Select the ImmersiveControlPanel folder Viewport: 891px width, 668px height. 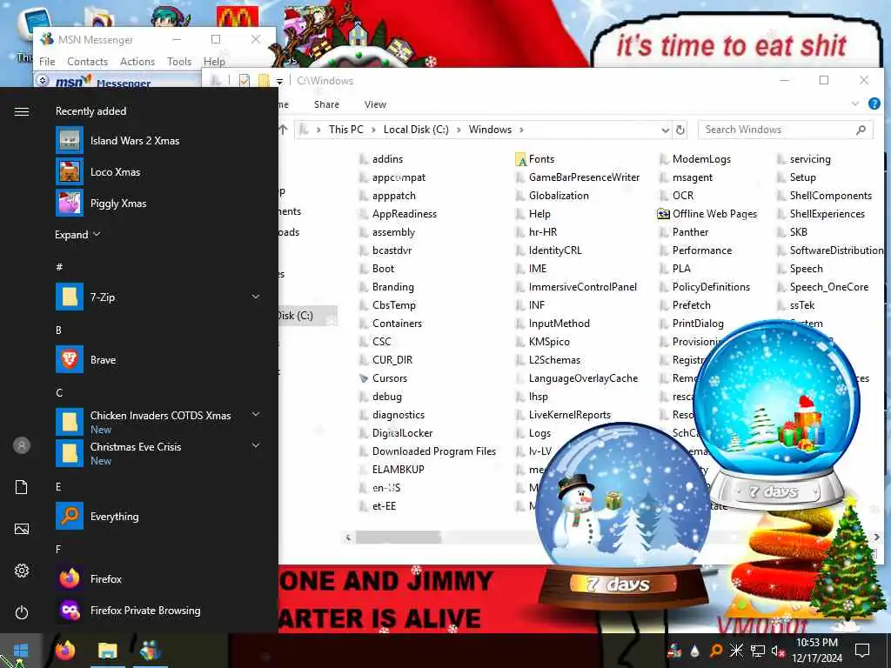point(576,287)
